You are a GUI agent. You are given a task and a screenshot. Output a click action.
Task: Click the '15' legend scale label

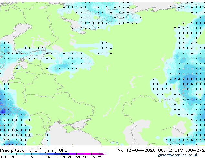coord(48,157)
